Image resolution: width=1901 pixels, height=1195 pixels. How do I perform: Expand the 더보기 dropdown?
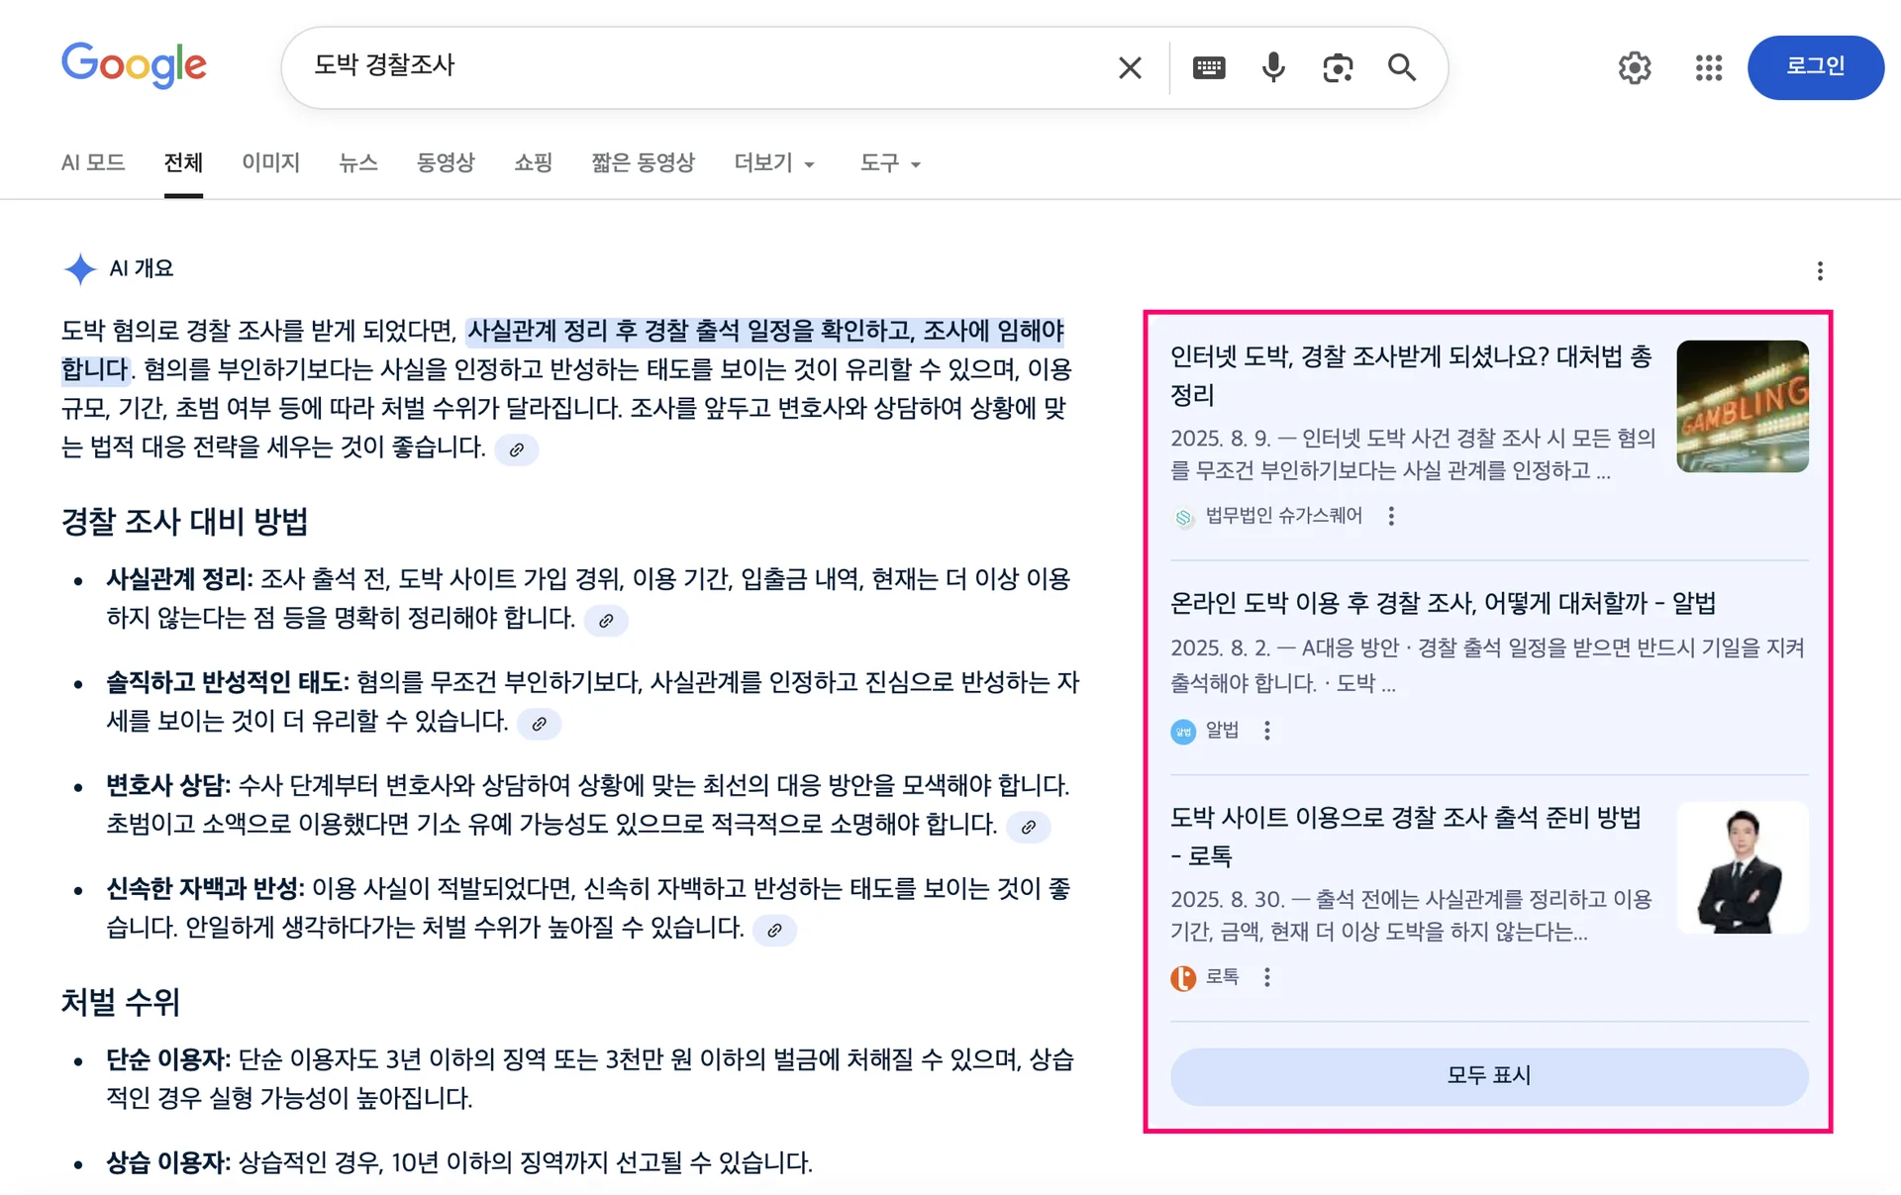774,162
